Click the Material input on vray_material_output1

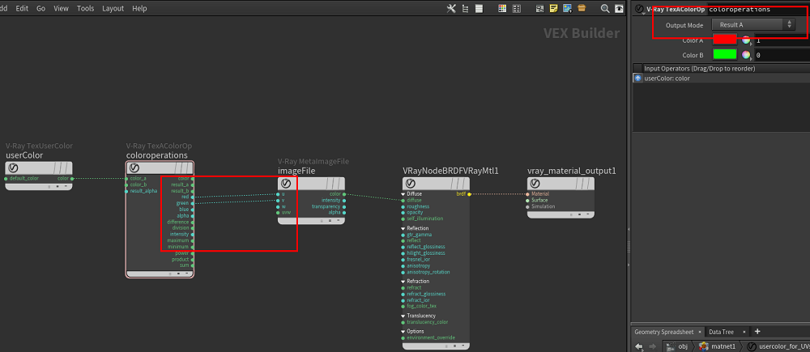point(527,193)
